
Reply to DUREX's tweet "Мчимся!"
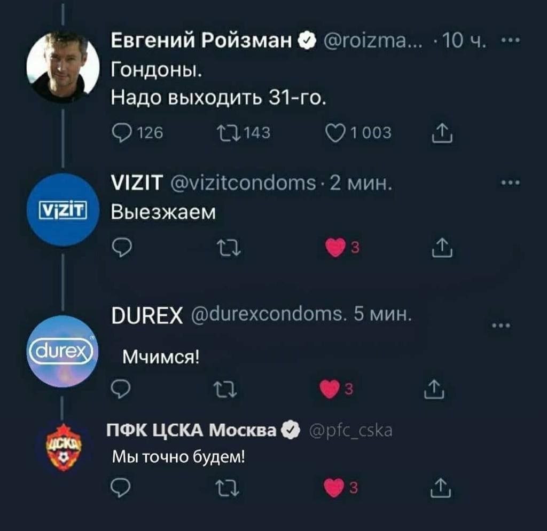pyautogui.click(x=121, y=389)
